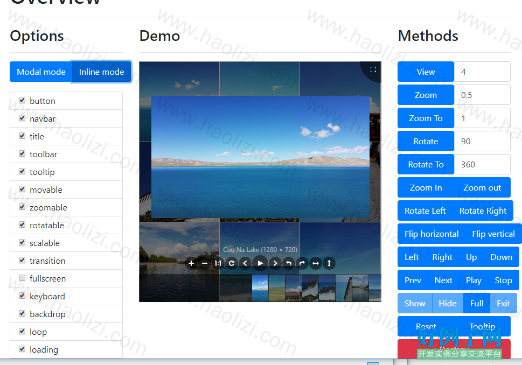Image resolution: width=522 pixels, height=365 pixels.
Task: Click the flip vertical double-arrow icon
Action: (x=329, y=263)
